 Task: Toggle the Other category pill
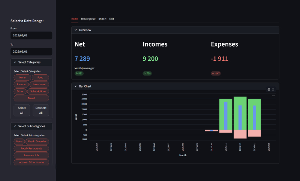pos(20,91)
